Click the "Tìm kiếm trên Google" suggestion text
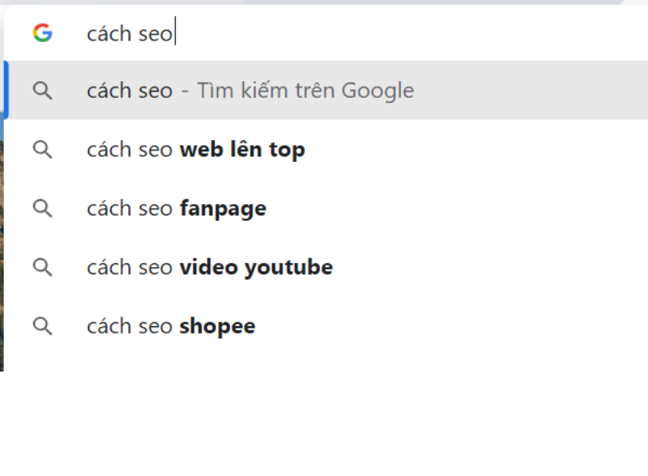Image resolution: width=648 pixels, height=476 pixels. tap(305, 91)
